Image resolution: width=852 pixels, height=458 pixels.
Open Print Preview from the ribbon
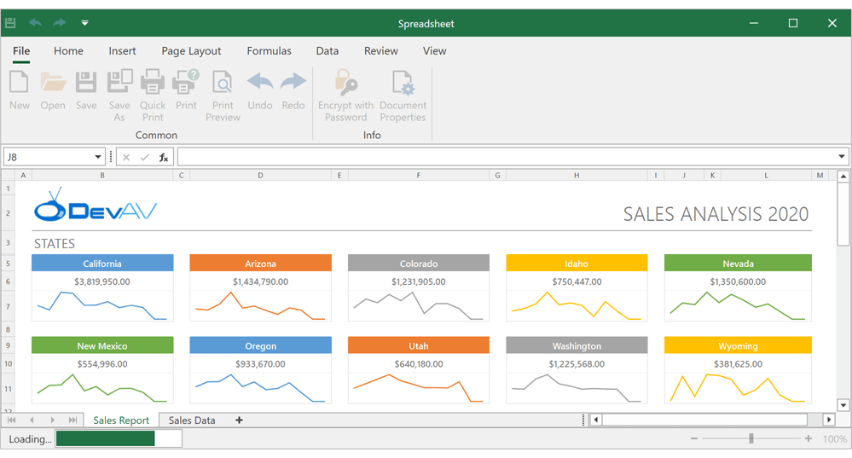coord(223,90)
